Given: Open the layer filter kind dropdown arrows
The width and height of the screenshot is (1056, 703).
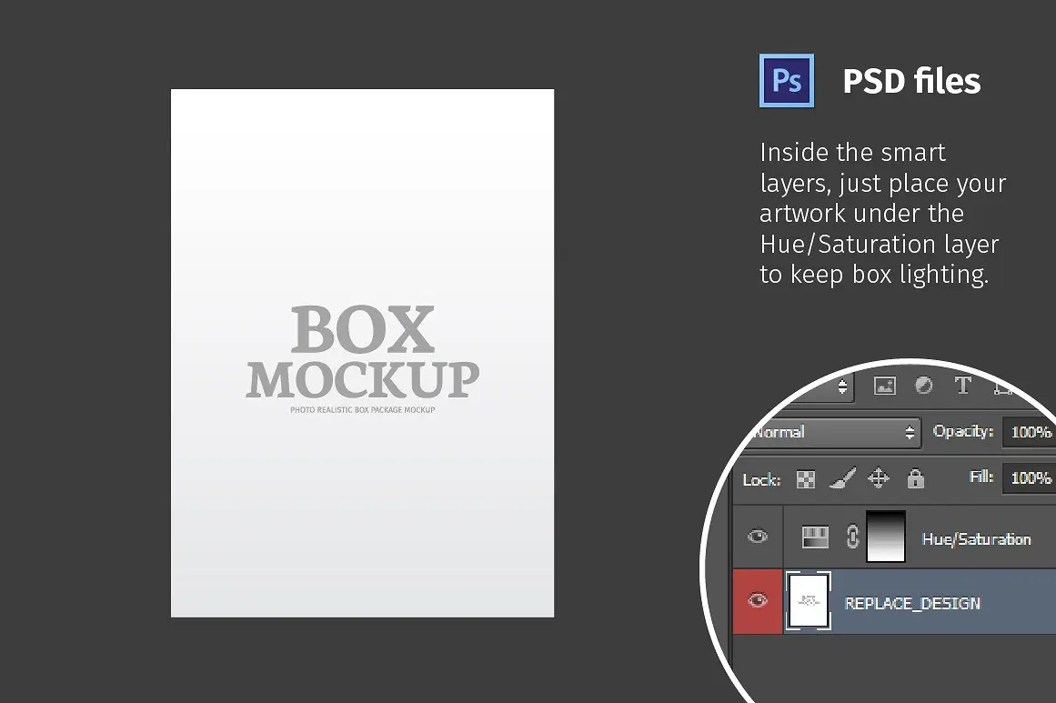Looking at the screenshot, I should [842, 387].
